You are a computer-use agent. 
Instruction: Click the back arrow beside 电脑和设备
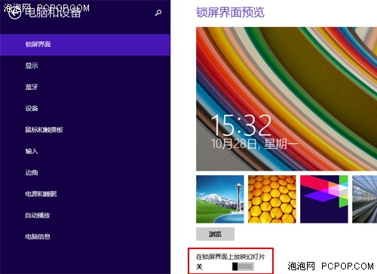14,13
